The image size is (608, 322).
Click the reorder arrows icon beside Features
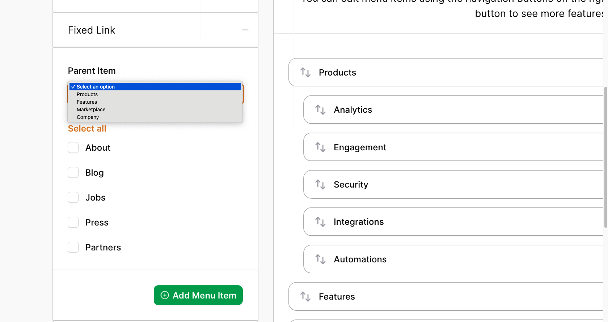305,296
